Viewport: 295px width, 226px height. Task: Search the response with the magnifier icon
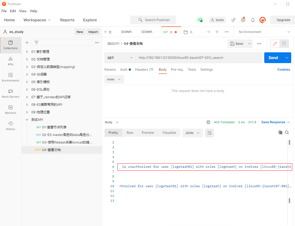tap(287, 132)
